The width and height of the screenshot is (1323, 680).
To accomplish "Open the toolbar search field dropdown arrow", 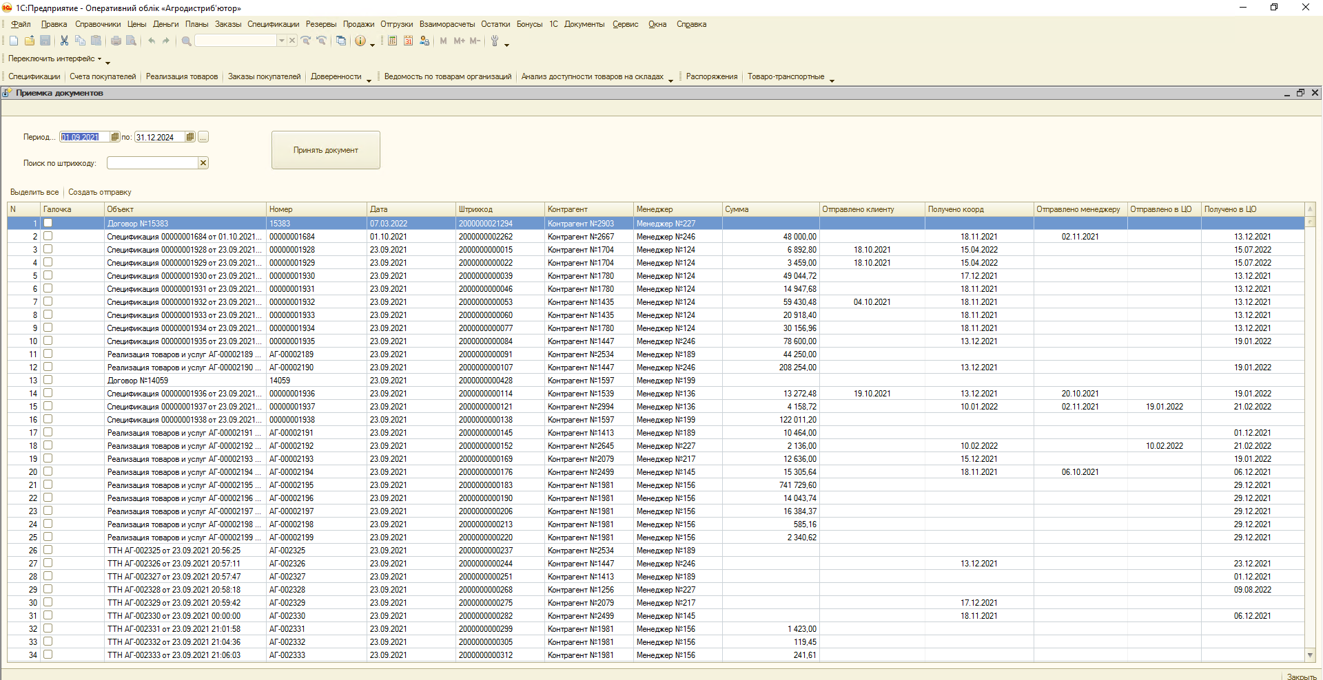I will pos(281,41).
